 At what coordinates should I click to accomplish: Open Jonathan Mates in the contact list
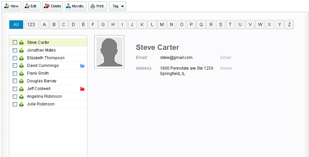click(x=42, y=50)
